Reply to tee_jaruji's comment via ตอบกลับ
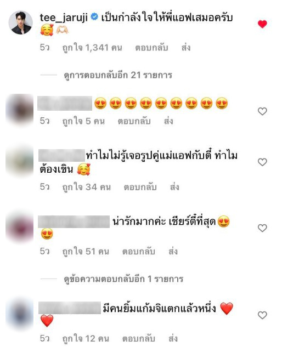This screenshot has width=282, height=358. point(151,48)
